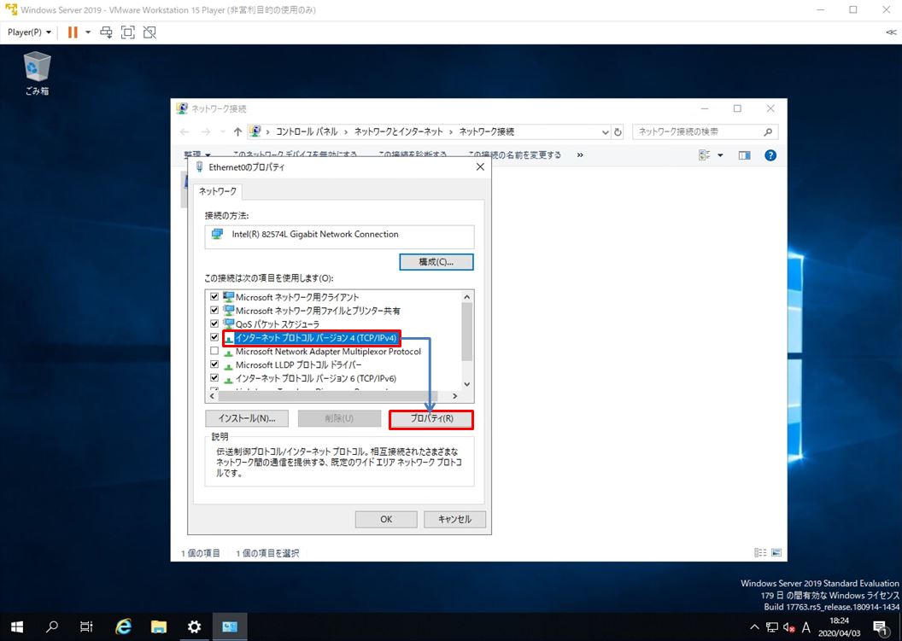Change the view layout icon in ネットワーク接続 toolbar
Viewport: 902px width, 641px height.
(x=705, y=155)
